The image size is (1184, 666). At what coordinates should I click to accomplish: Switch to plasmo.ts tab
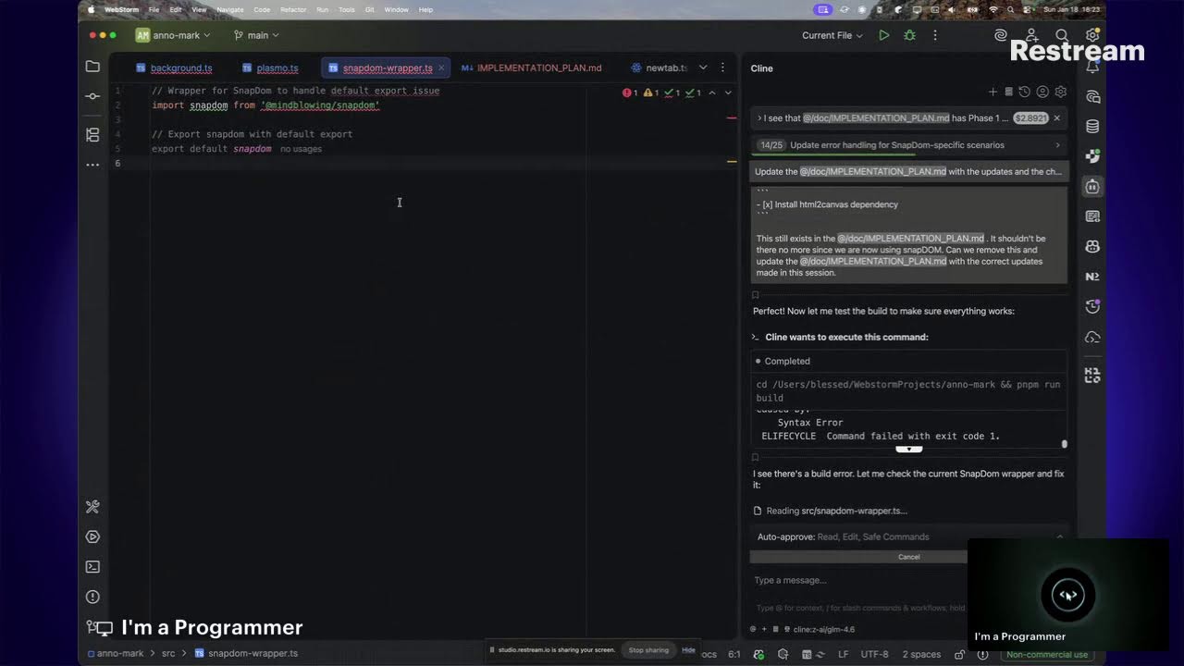coord(270,68)
